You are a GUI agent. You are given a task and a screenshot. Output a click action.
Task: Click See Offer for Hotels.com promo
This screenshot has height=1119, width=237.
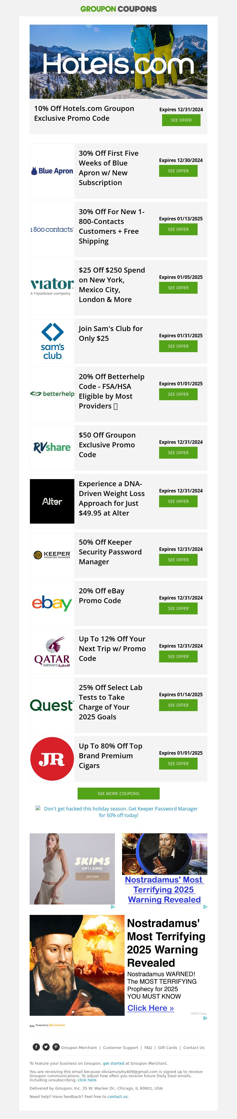(x=181, y=120)
